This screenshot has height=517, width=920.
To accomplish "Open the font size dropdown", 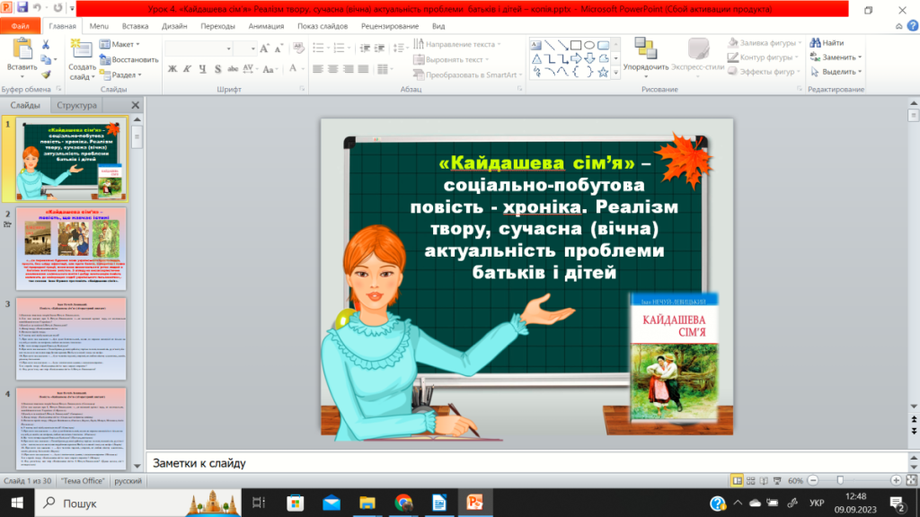I will pos(252,47).
